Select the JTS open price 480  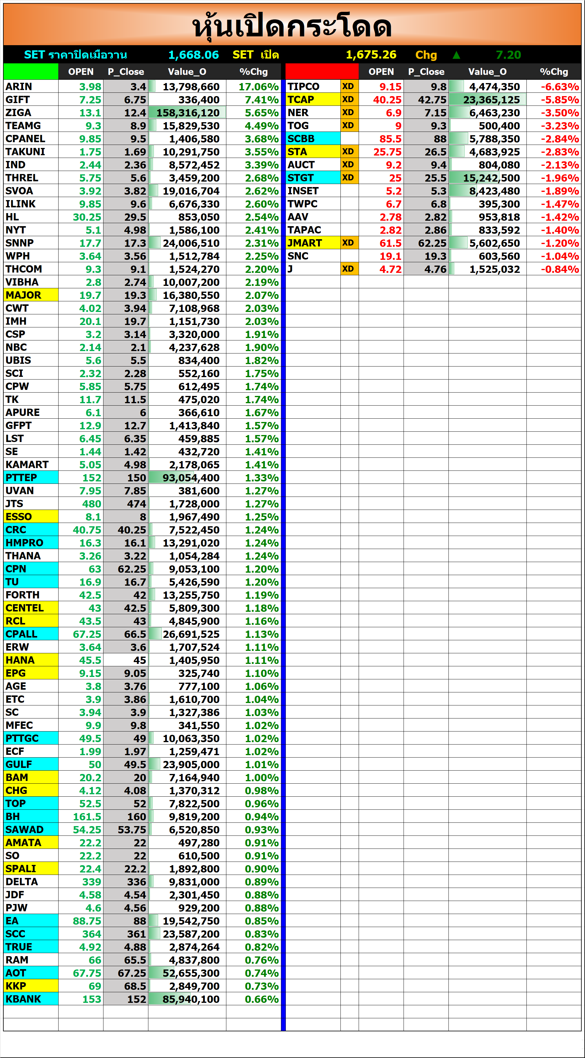(81, 504)
